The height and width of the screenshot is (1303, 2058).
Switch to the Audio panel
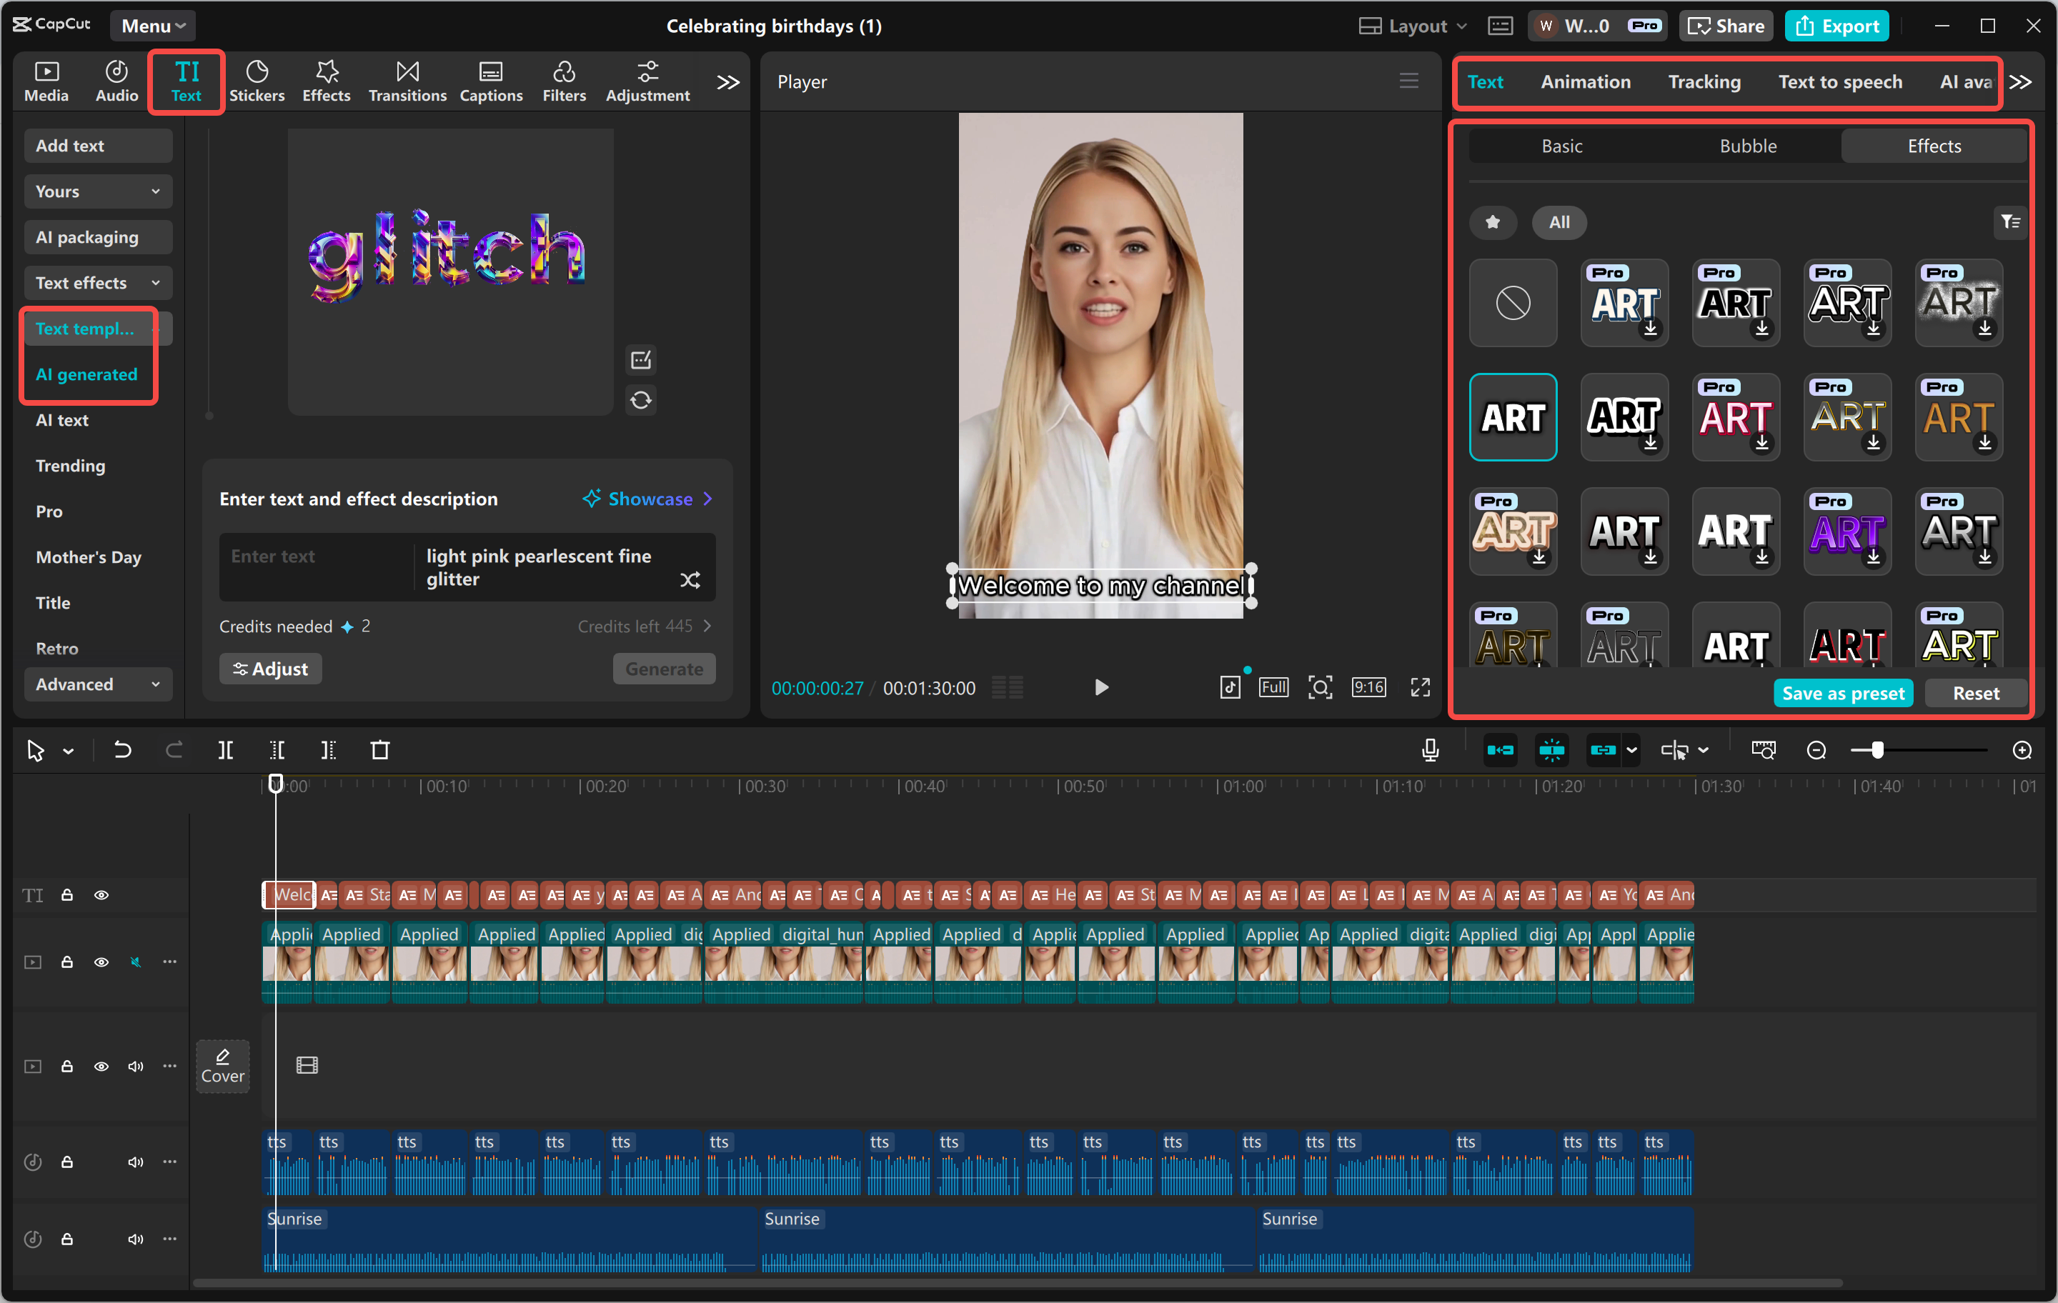point(115,80)
